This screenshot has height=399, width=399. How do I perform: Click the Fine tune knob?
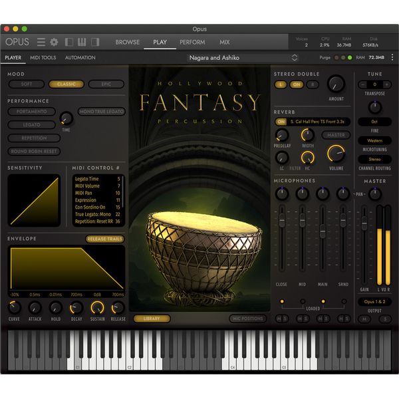(x=374, y=107)
